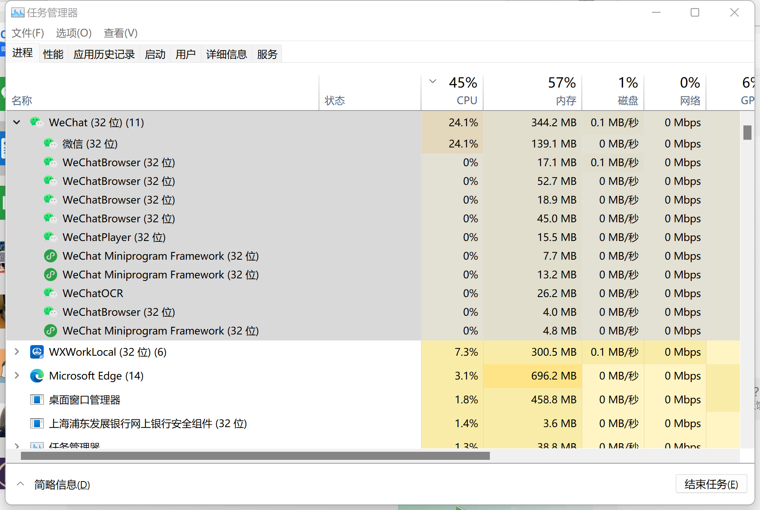Click icon of WeChatBrowser row using 4.0 MB
760x510 pixels.
click(x=51, y=312)
